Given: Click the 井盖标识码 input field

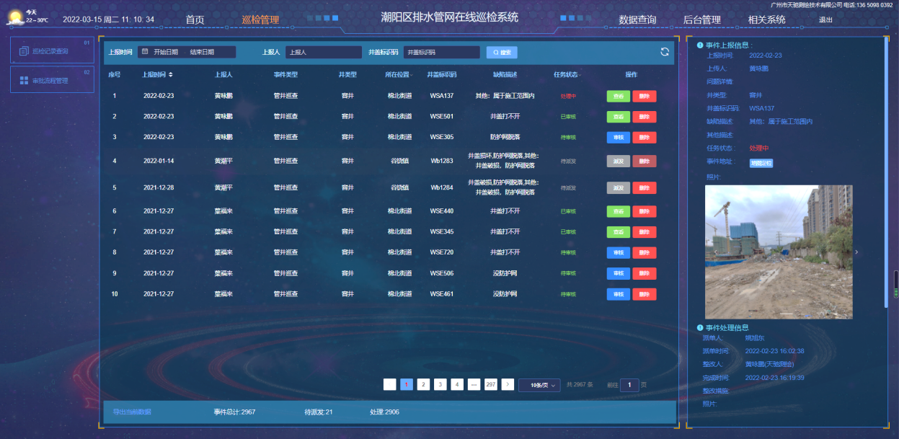Looking at the screenshot, I should [441, 52].
